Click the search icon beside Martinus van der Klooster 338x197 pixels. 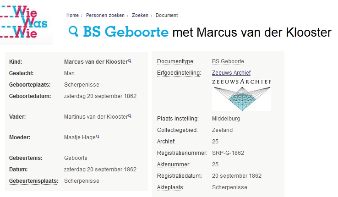pos(130,116)
